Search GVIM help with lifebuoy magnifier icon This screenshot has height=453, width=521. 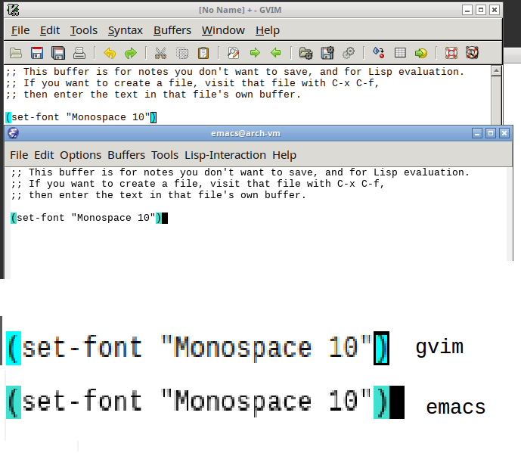[x=472, y=52]
